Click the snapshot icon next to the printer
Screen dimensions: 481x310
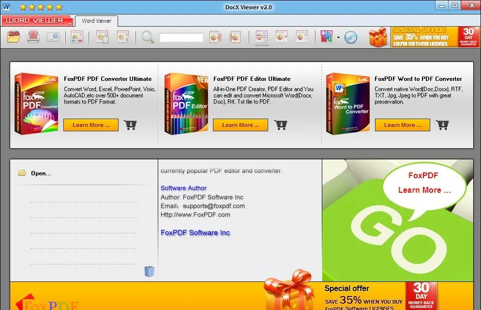(53, 36)
